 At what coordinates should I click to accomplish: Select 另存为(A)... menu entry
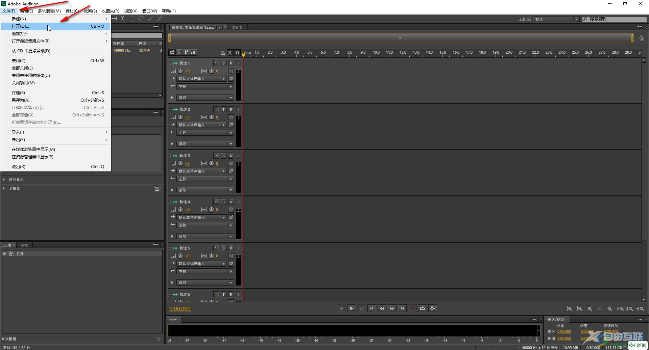pos(55,100)
